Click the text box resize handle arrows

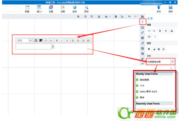(x=53, y=47)
